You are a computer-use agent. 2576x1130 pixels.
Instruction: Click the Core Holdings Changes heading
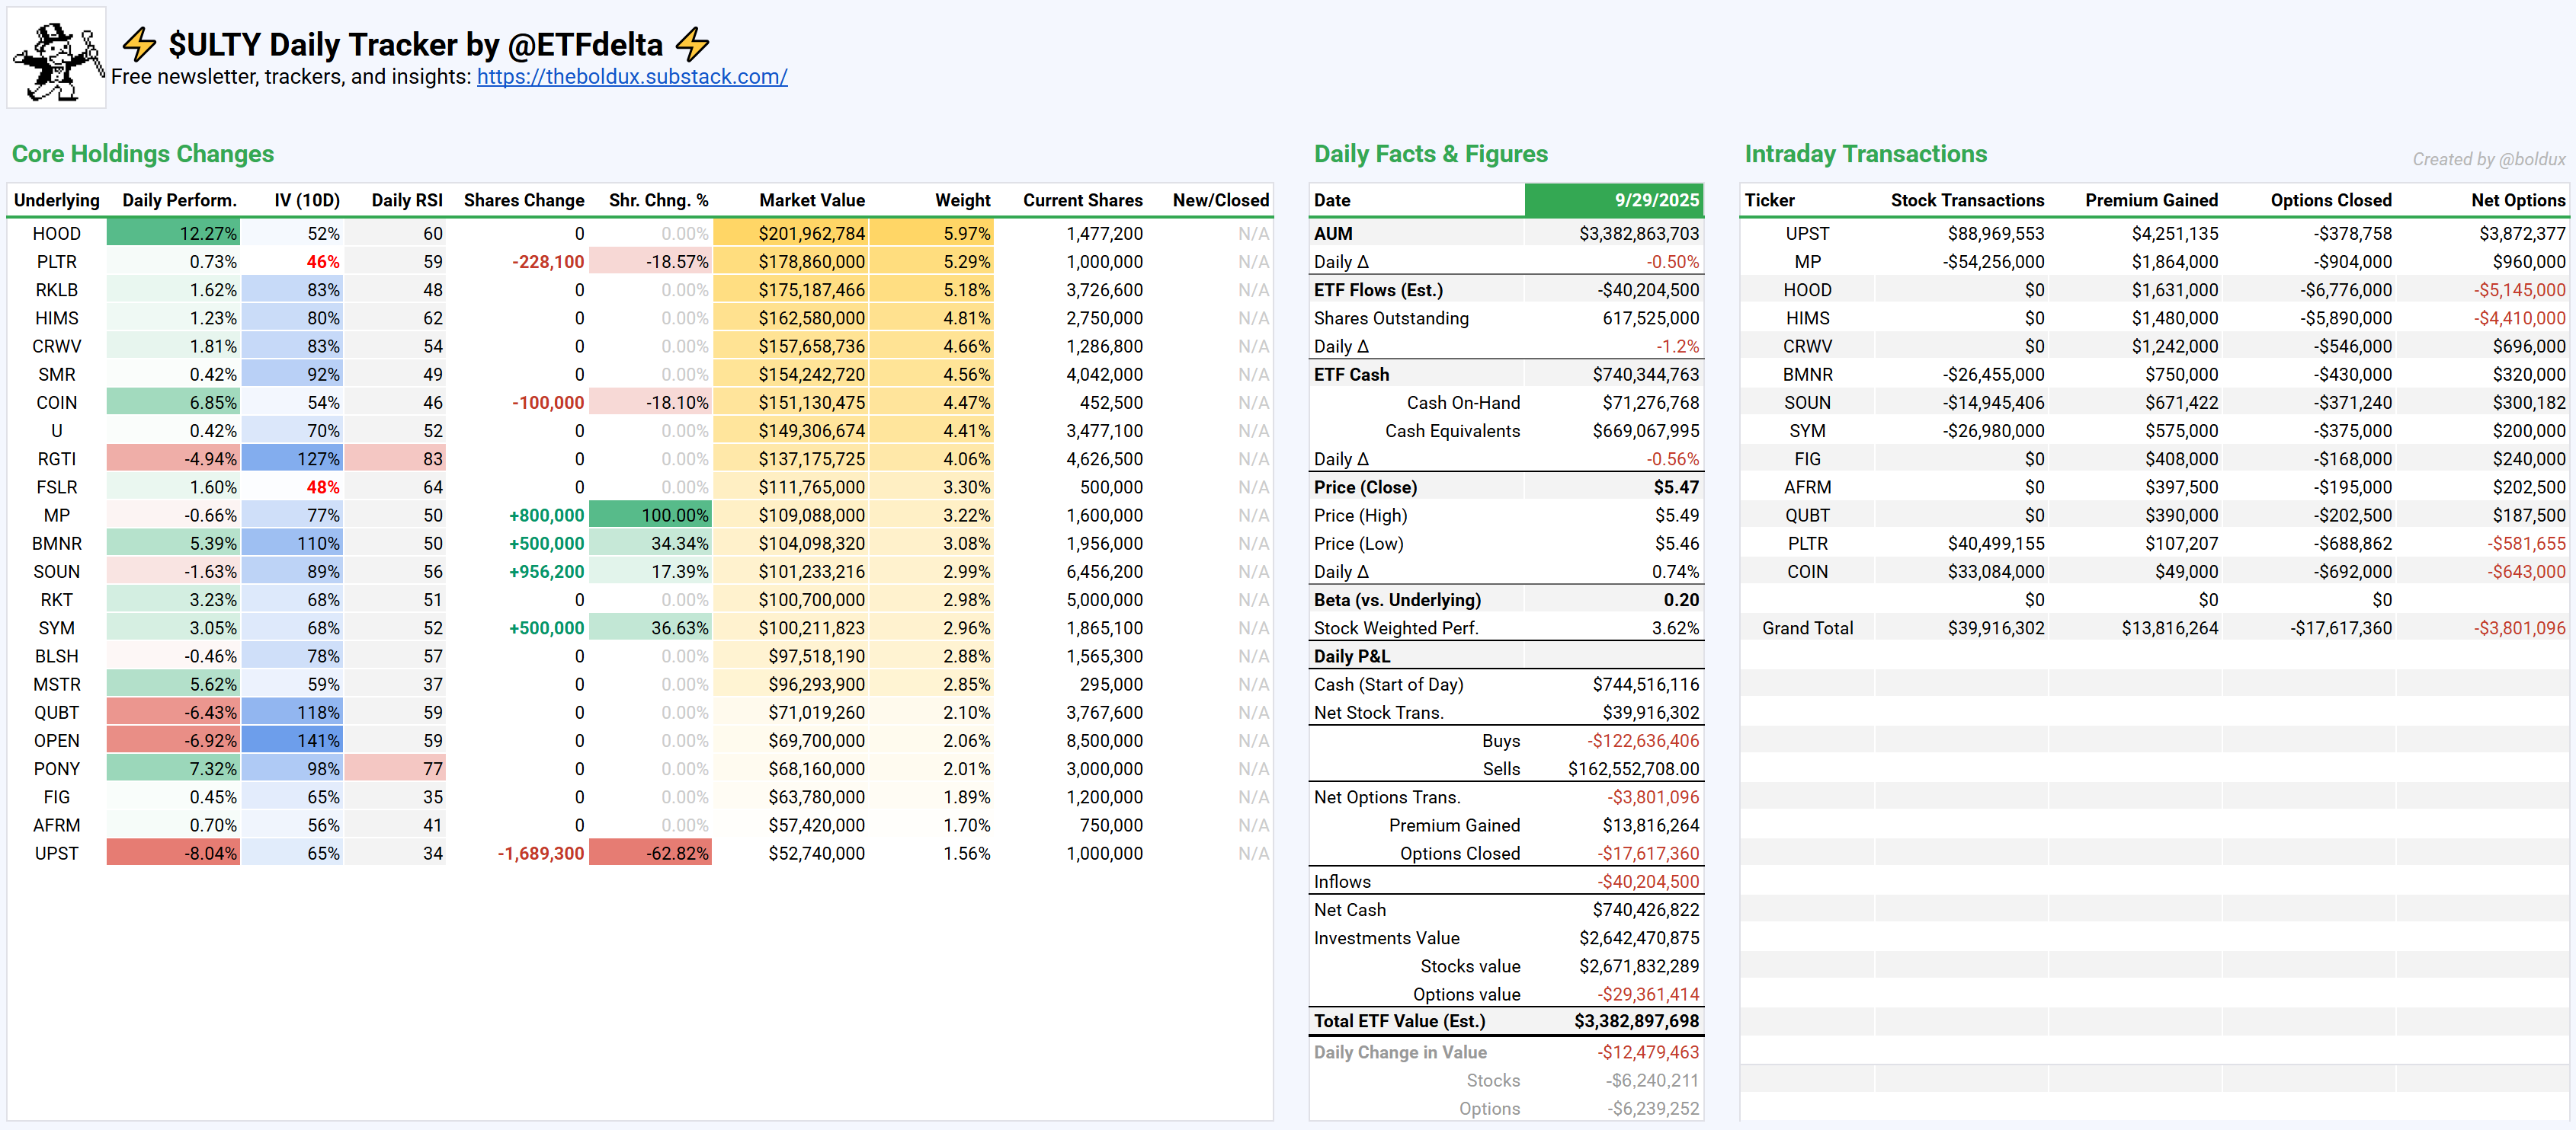click(x=143, y=154)
